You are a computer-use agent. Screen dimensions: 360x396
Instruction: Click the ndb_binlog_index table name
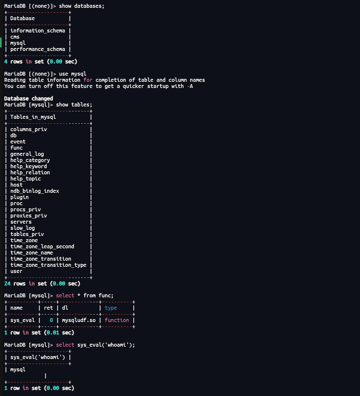click(35, 191)
